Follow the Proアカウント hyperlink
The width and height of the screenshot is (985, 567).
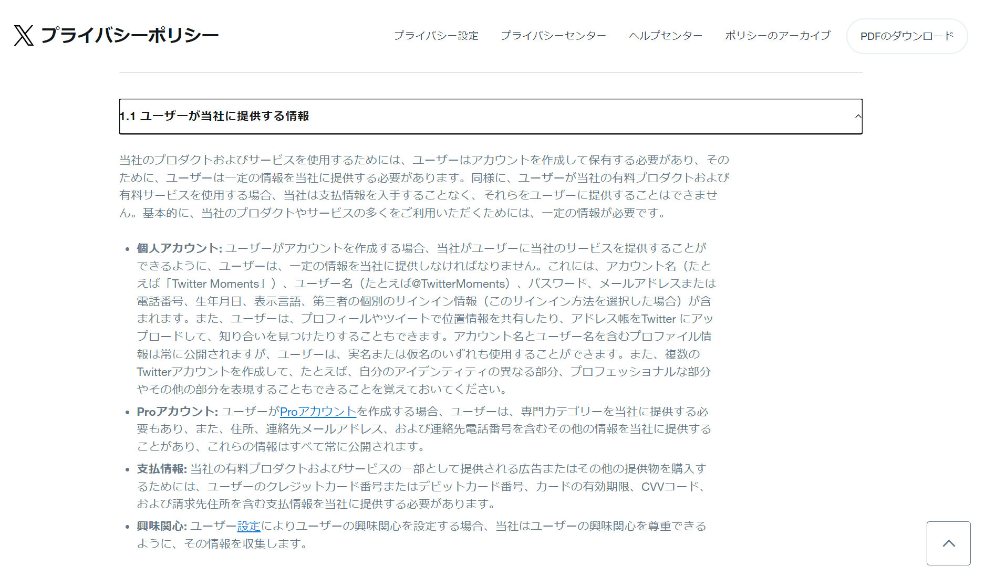tap(318, 412)
